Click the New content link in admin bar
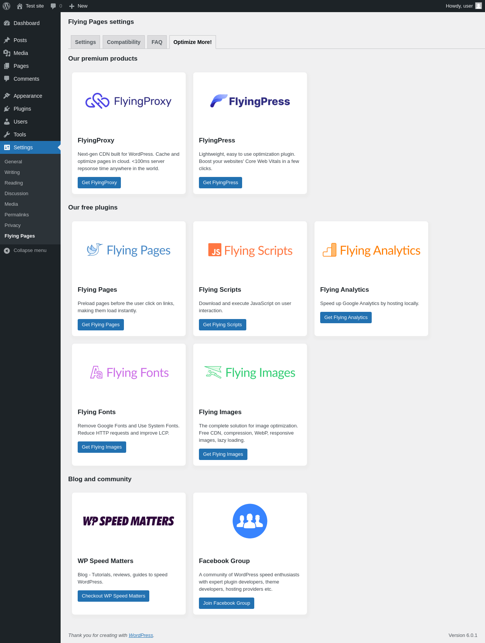Viewport: 485px width, 643px height. [x=78, y=6]
